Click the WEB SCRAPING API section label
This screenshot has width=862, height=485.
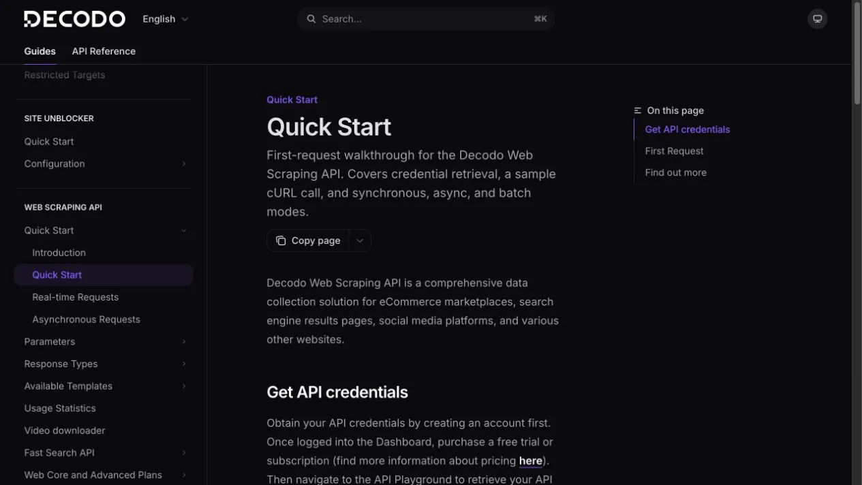[63, 207]
